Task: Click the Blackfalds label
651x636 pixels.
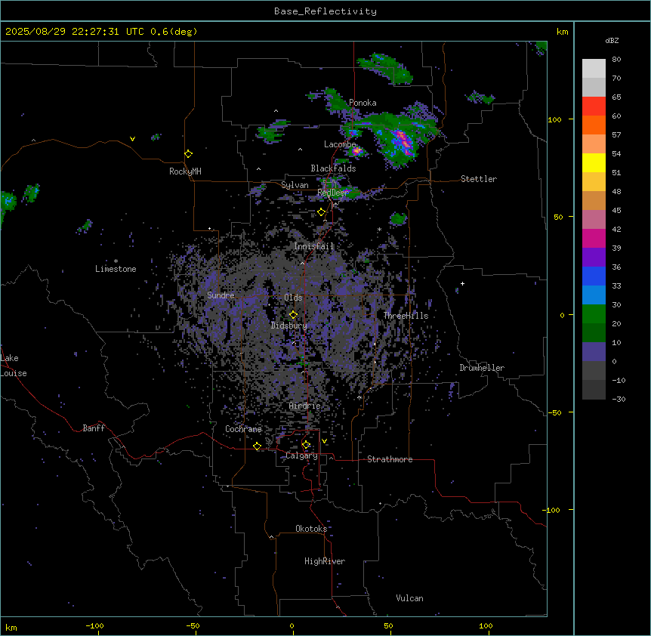Action: tap(333, 168)
